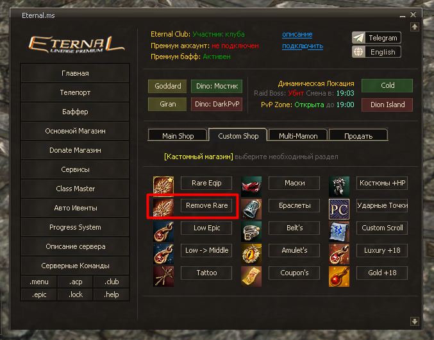Click the golden Coupon's ticket icon

(251, 276)
